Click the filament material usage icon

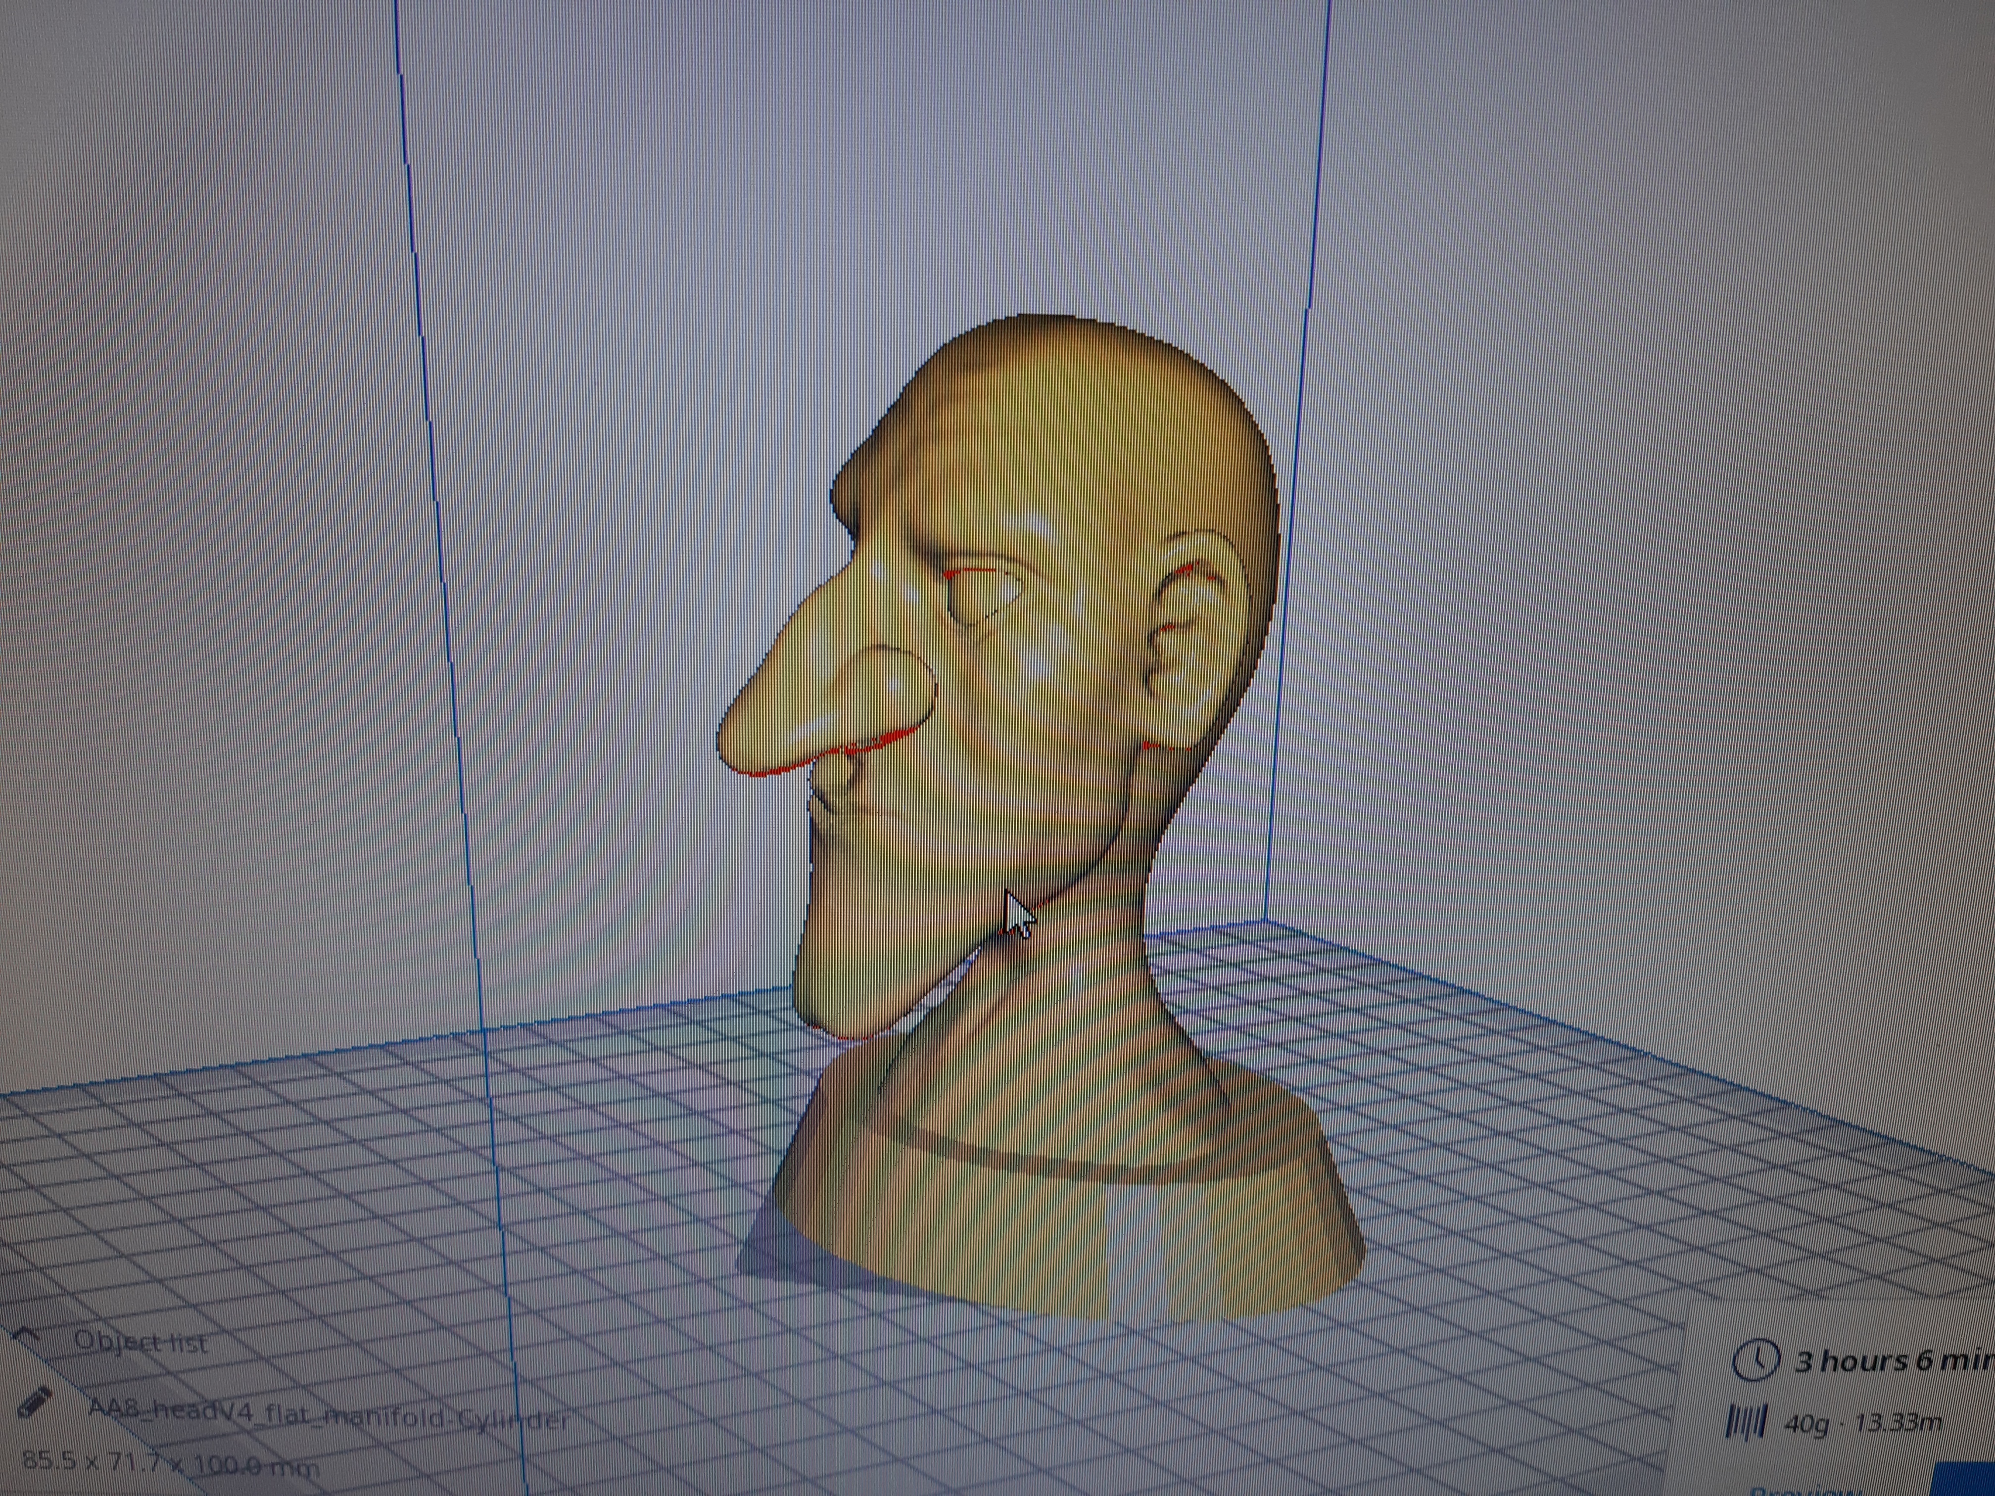point(1746,1423)
